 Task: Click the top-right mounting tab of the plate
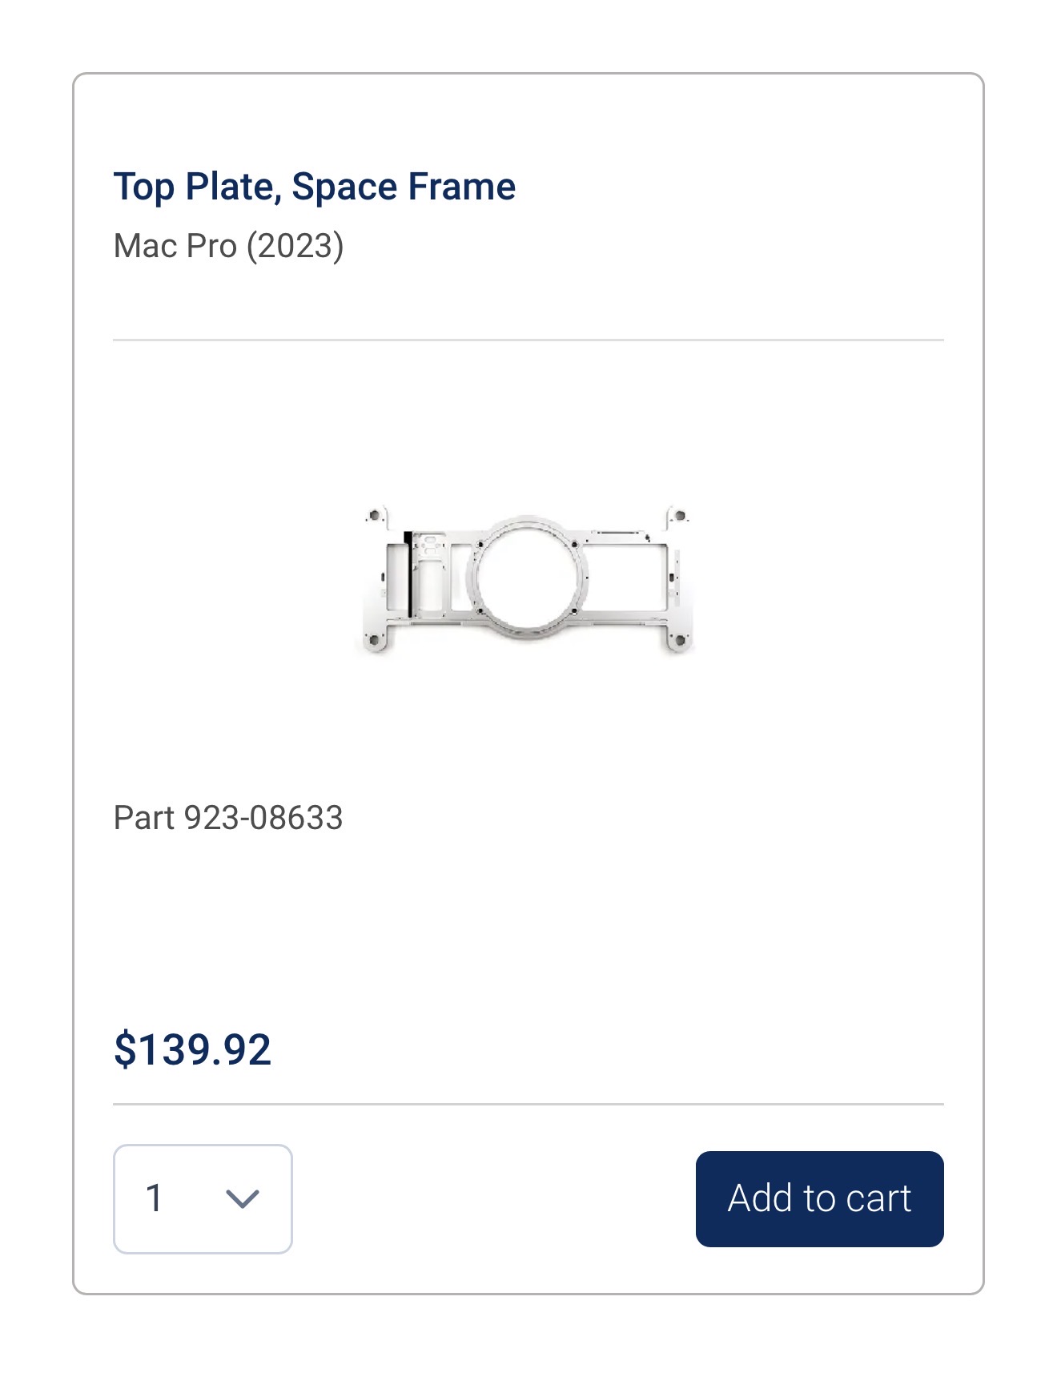coord(677,517)
